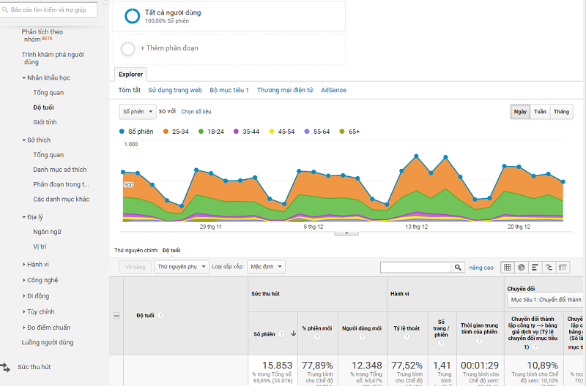Switch to data table view icon

click(x=508, y=268)
